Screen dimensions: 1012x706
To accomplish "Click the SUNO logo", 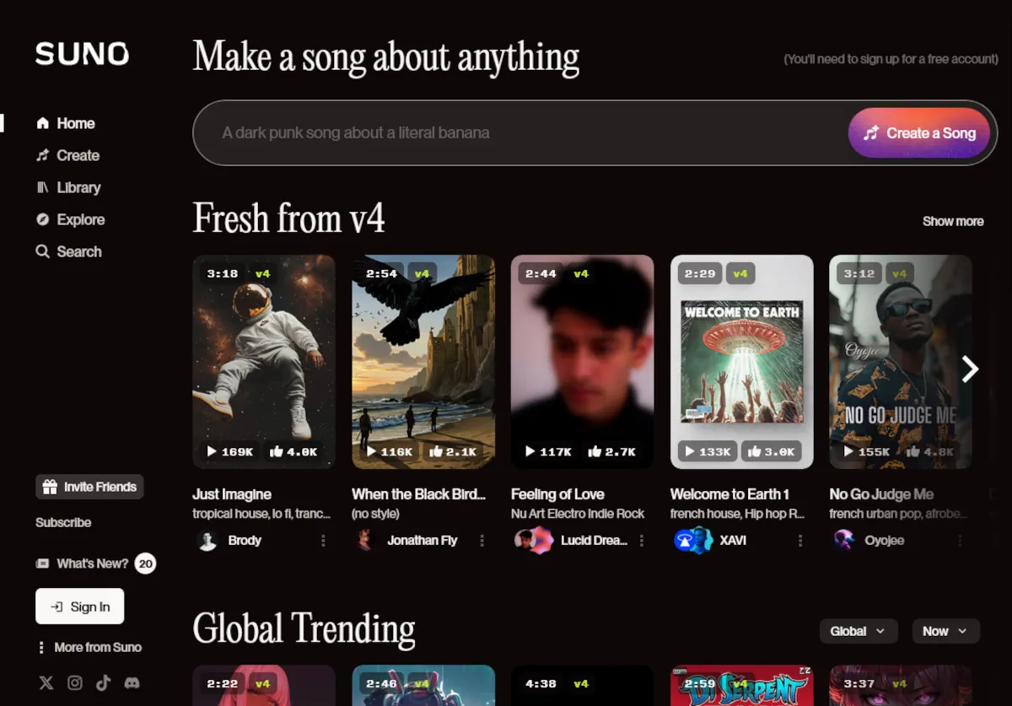I will tap(82, 54).
